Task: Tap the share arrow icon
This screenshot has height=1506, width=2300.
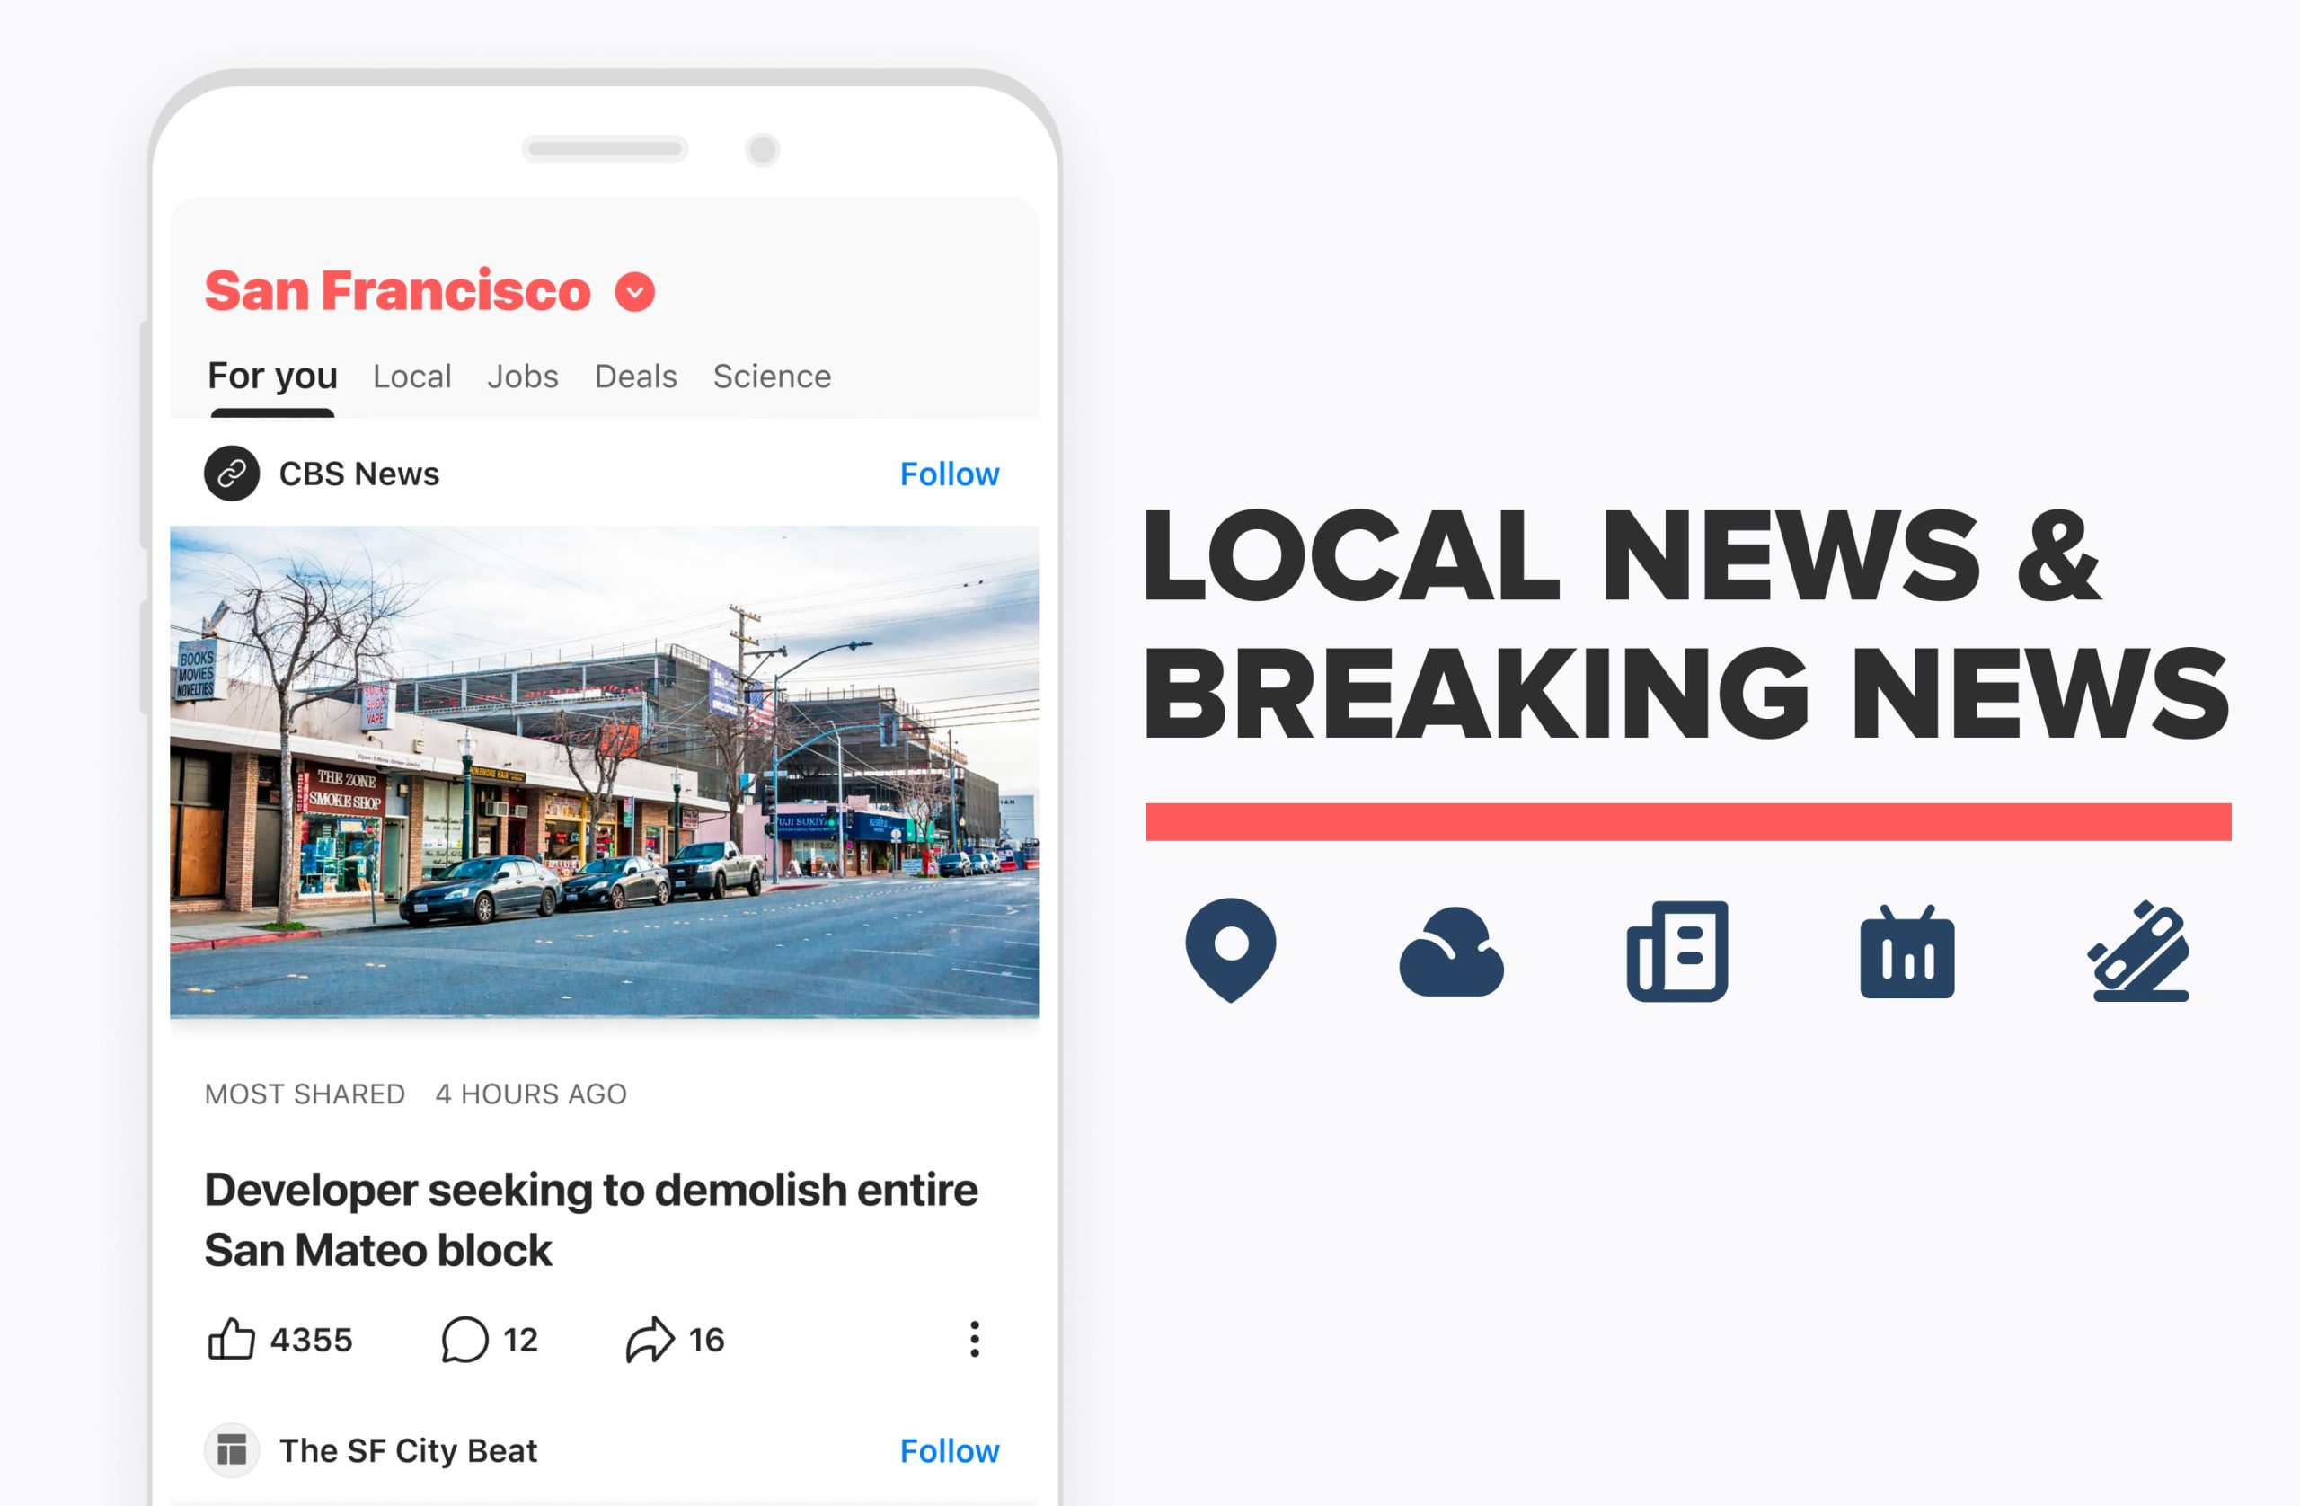Action: pyautogui.click(x=650, y=1340)
